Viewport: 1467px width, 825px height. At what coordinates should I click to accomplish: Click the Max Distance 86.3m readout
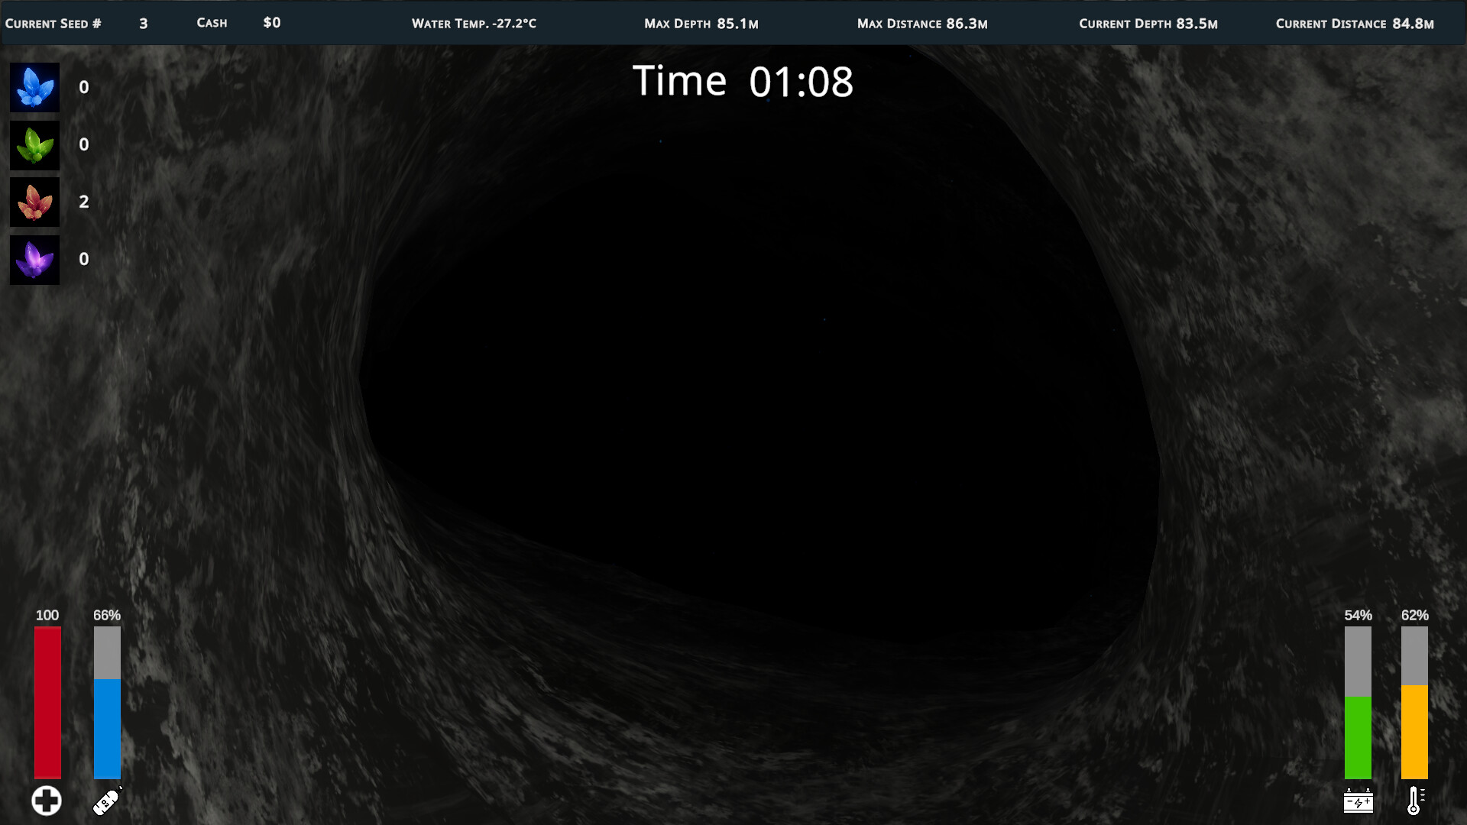pos(921,24)
